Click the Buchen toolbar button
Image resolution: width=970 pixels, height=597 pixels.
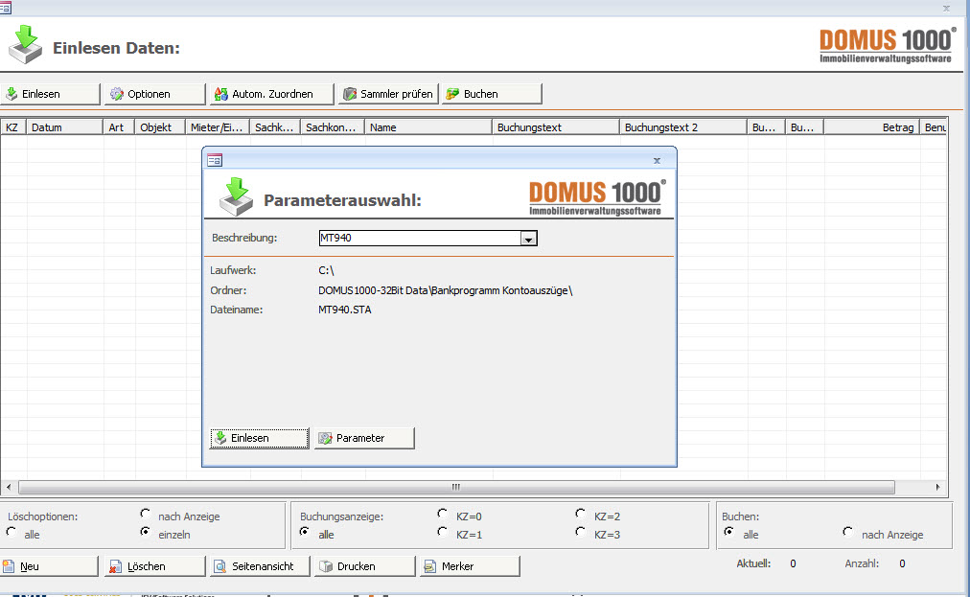pos(492,94)
